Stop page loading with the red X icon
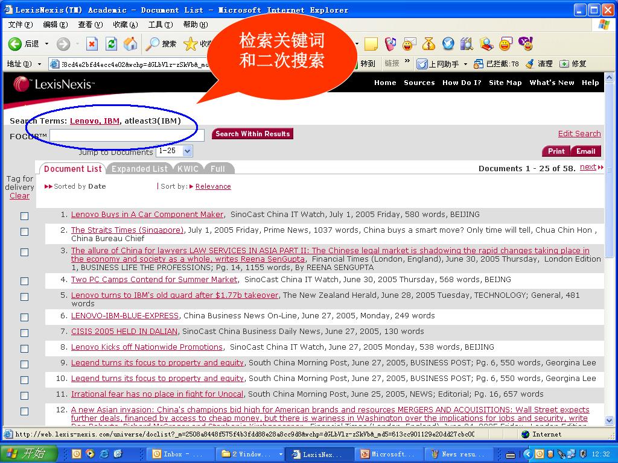This screenshot has height=463, width=618. coord(92,43)
